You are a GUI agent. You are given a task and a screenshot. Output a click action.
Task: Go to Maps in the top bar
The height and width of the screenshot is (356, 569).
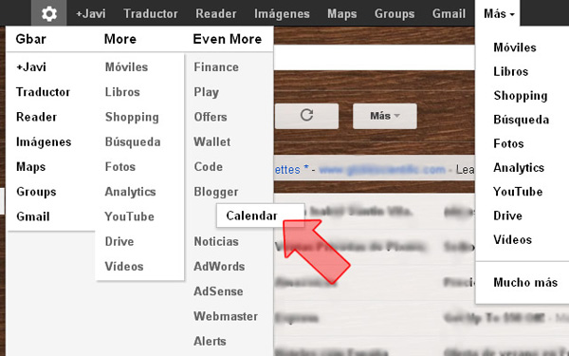point(341,14)
